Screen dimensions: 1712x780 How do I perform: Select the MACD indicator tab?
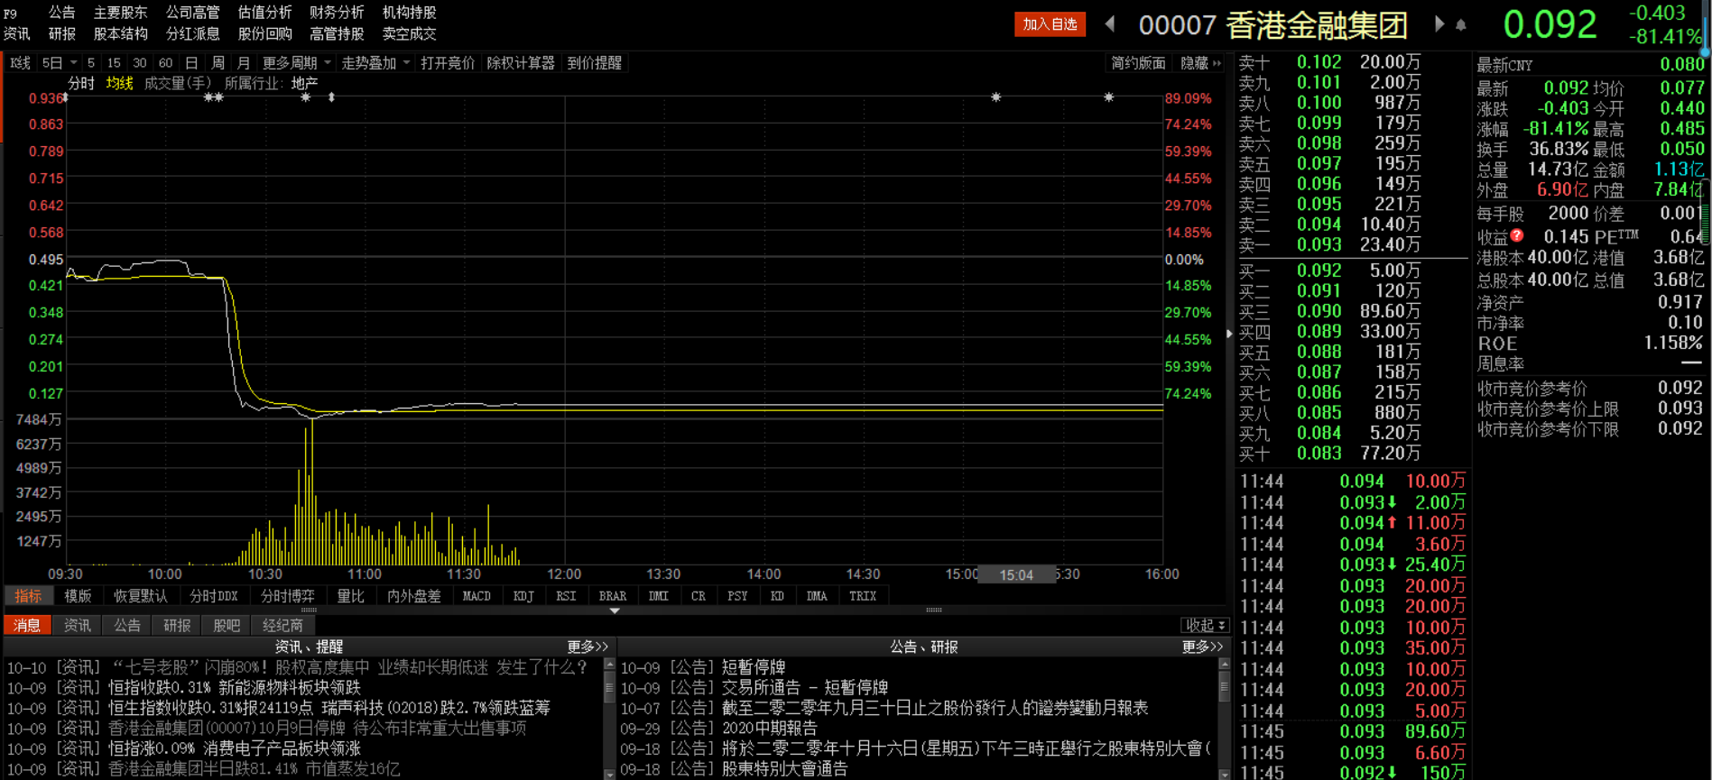pyautogui.click(x=477, y=596)
